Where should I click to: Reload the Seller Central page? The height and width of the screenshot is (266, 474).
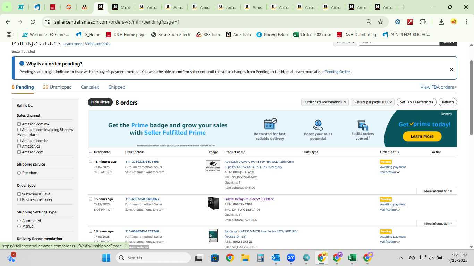click(33, 22)
